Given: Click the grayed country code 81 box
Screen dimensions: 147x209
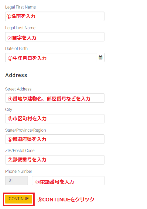Looking at the screenshot, I should click(x=16, y=180).
